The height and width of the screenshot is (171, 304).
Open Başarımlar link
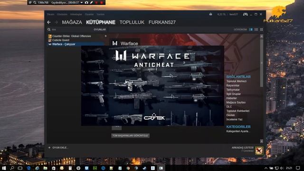233,85
